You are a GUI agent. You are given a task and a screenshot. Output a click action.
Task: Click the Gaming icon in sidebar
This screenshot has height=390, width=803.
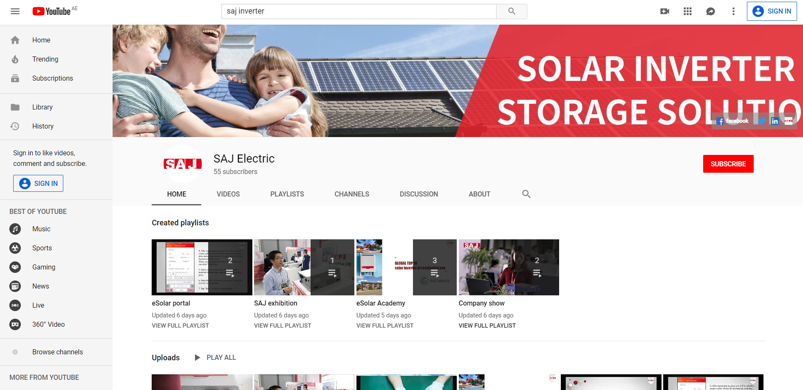click(x=15, y=267)
